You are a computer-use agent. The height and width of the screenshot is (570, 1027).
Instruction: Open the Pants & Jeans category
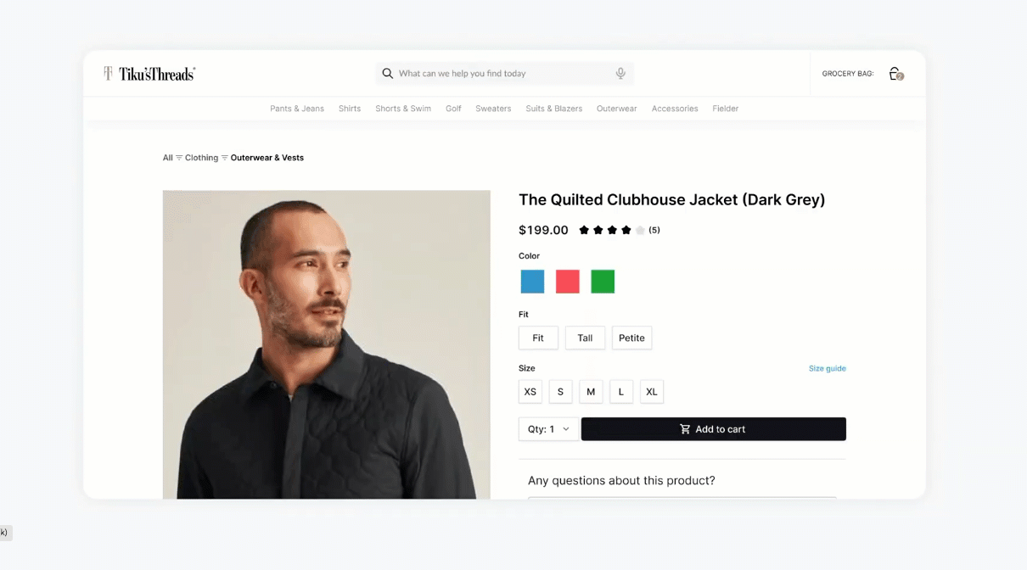(x=297, y=109)
